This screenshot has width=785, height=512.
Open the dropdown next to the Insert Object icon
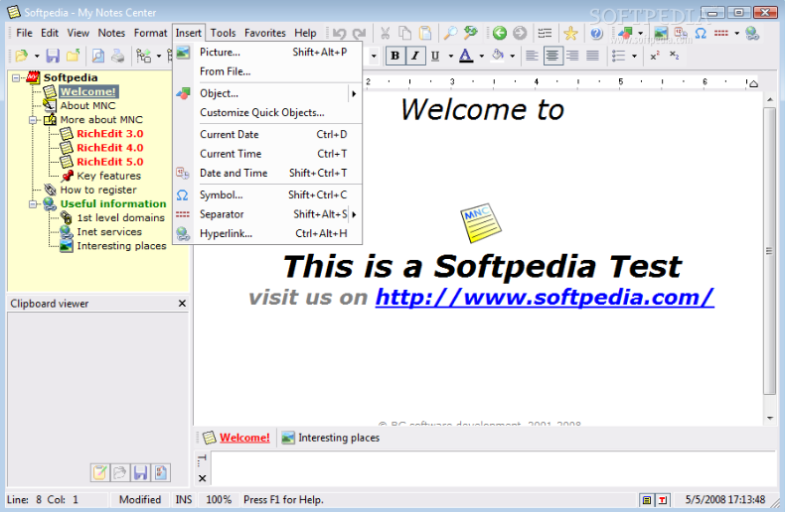640,34
